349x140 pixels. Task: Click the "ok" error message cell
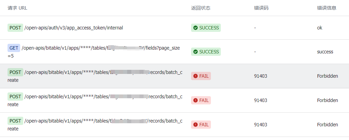coord(320,28)
